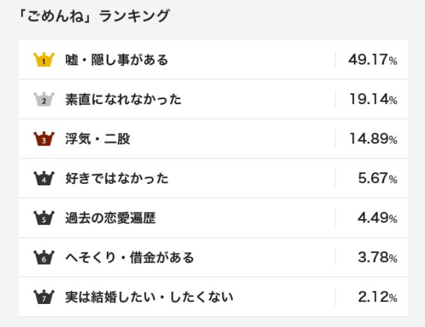This screenshot has height=327, width=425.
Task: Click the 5.67% percentage value
Action: point(377,178)
